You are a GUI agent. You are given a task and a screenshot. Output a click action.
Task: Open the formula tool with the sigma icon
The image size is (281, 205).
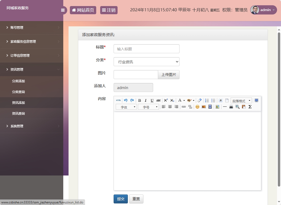coord(250,107)
